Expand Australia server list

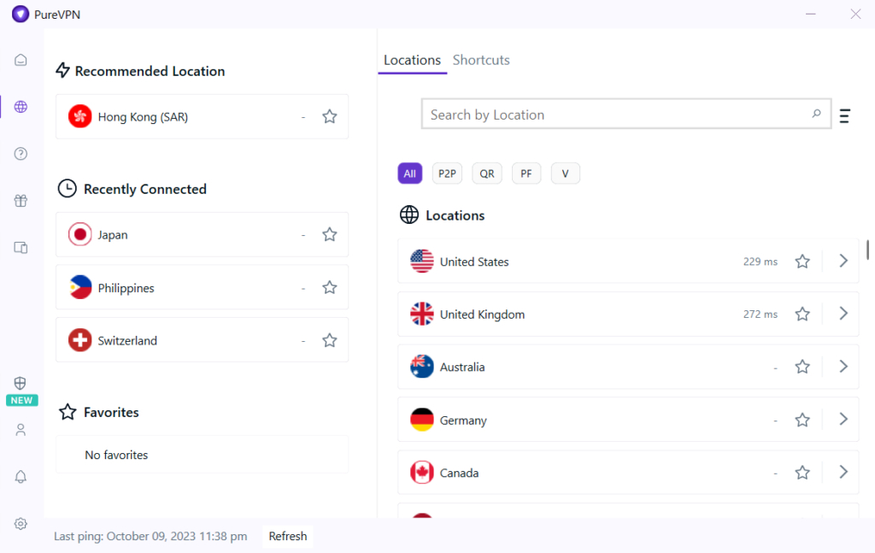tap(843, 366)
